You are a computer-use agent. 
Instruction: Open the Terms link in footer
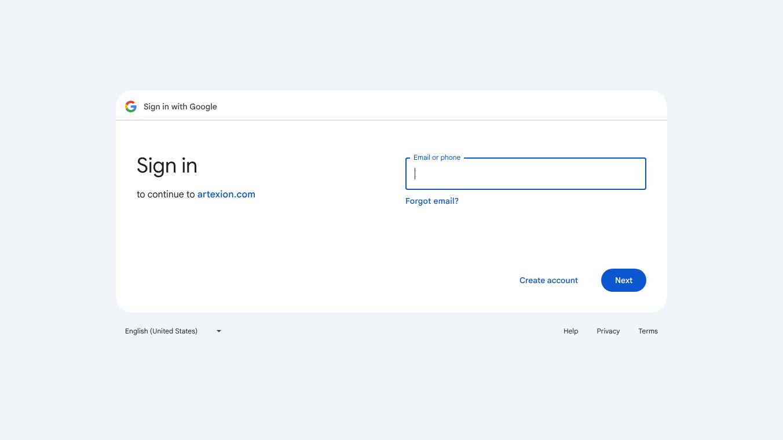pos(648,331)
